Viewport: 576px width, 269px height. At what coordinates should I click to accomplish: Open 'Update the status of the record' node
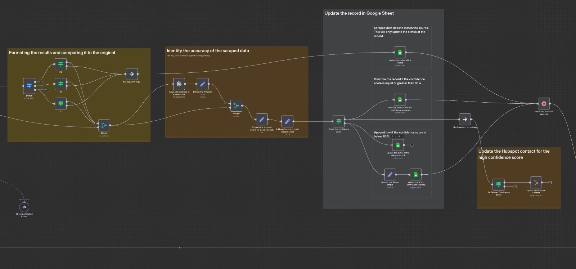click(400, 53)
